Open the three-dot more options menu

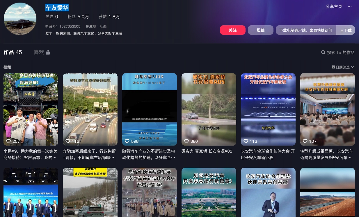tap(350, 6)
